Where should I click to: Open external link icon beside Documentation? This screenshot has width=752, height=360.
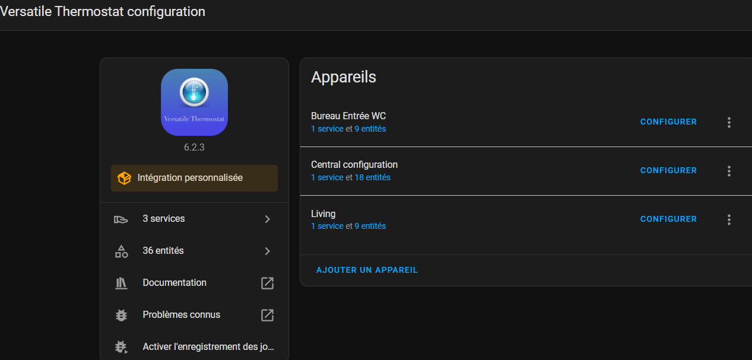point(267,283)
